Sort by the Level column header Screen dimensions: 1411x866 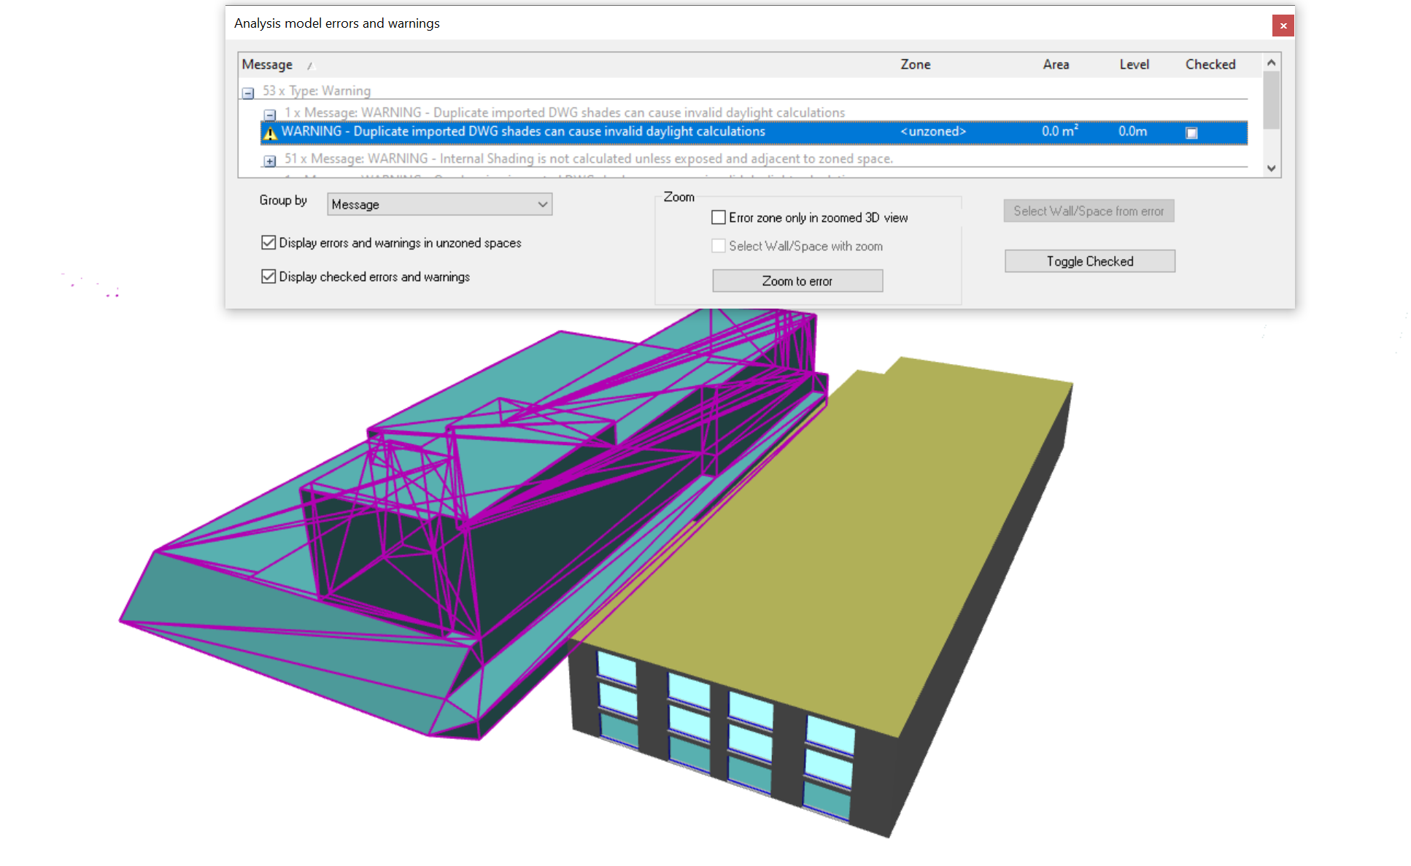pyautogui.click(x=1134, y=64)
